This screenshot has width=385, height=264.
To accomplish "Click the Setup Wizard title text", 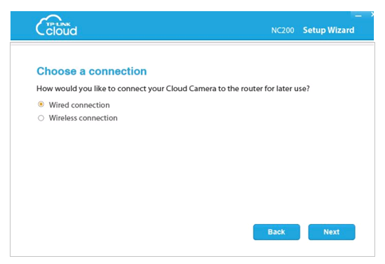I will click(x=329, y=30).
